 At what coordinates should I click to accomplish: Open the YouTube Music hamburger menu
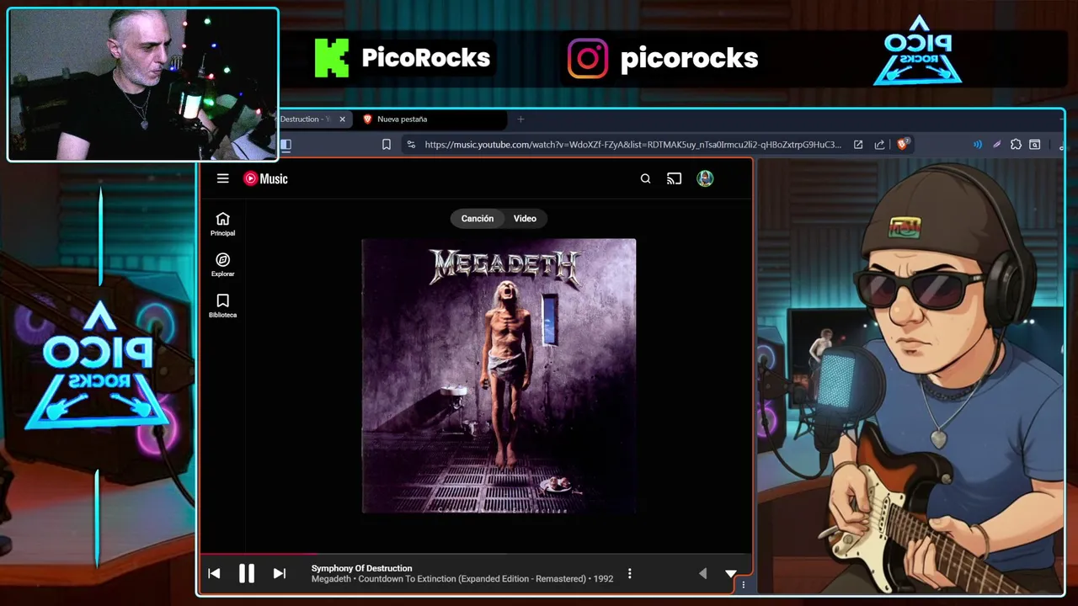[x=222, y=178]
